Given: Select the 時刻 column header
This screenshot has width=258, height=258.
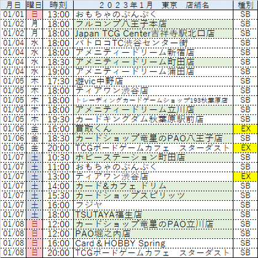Looking at the screenshot, I should click(x=58, y=5).
